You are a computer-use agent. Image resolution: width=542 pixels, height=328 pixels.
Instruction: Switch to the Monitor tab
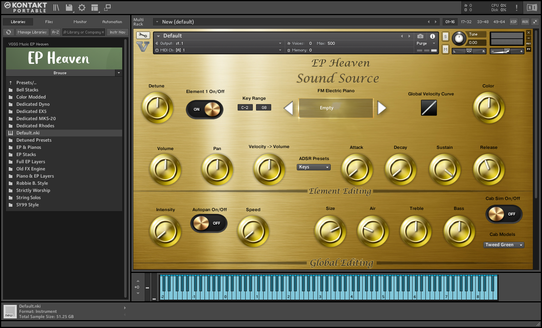tap(80, 22)
